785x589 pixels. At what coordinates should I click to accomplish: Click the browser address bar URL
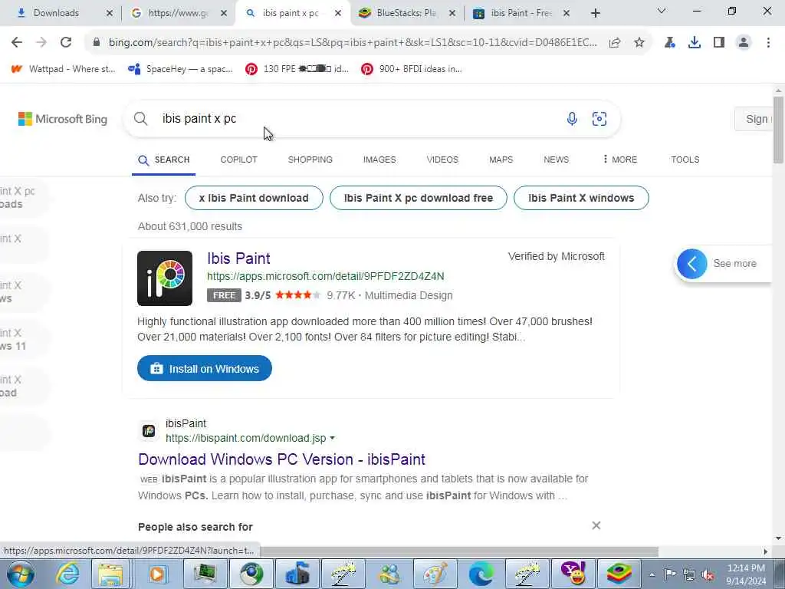click(x=353, y=43)
